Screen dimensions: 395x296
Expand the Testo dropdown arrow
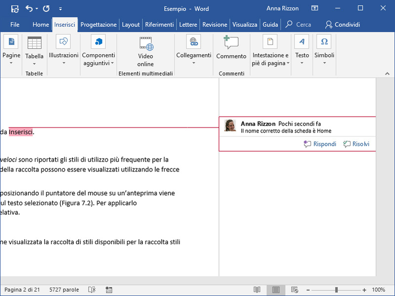click(x=302, y=63)
